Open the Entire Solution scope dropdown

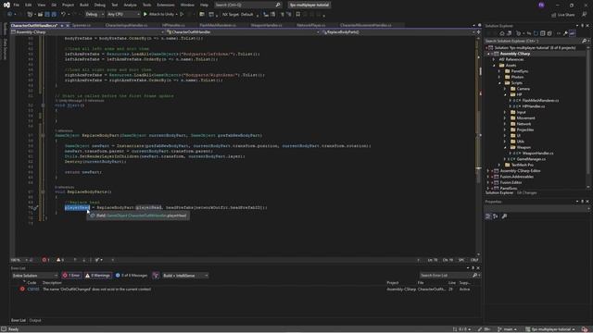click(x=35, y=276)
